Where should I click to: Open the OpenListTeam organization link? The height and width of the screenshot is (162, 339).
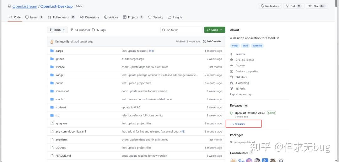[25, 6]
